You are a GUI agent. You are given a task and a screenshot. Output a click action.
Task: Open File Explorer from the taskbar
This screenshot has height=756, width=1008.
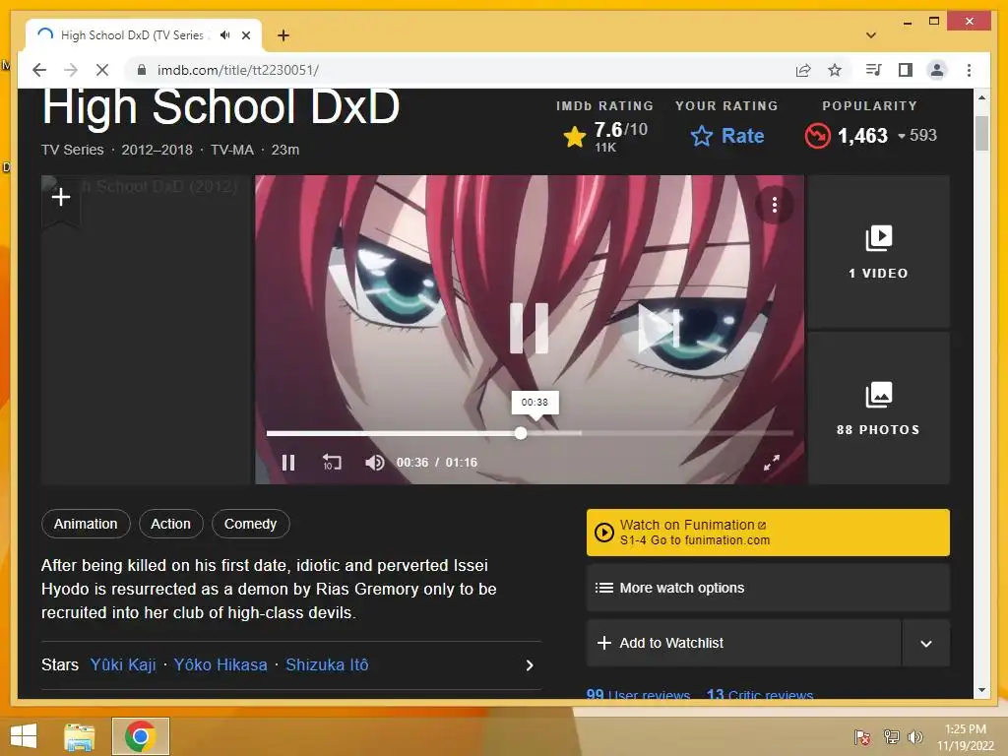pos(80,736)
